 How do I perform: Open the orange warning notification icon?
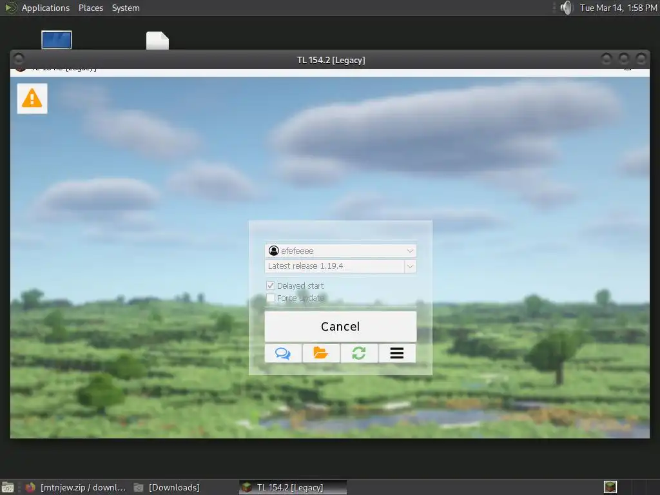point(32,99)
